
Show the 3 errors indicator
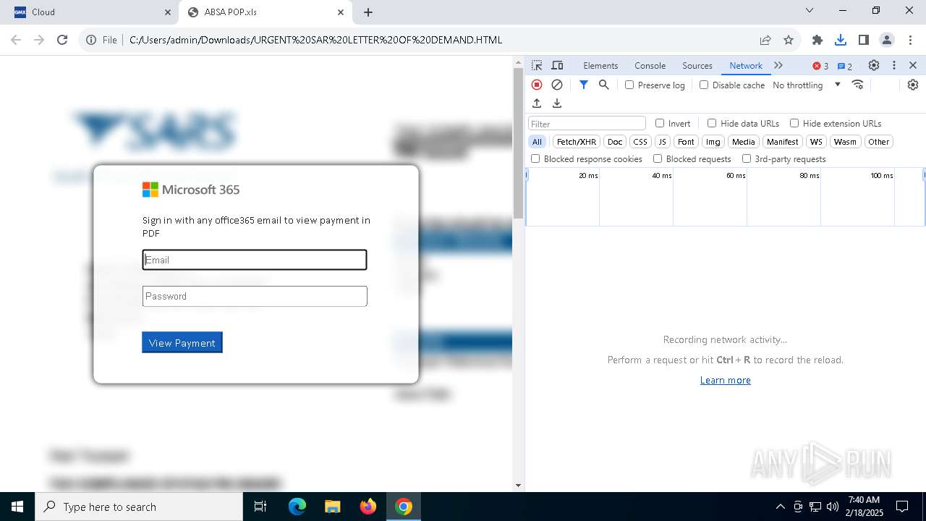pos(820,66)
